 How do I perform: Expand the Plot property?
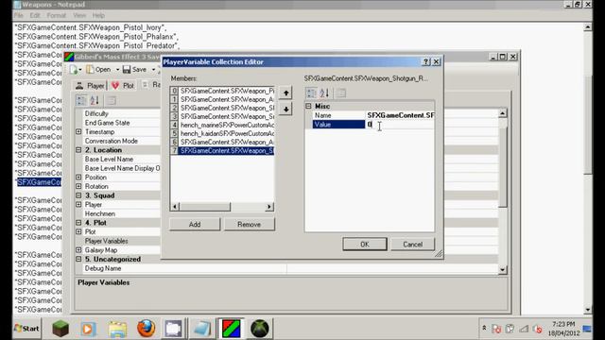pyautogui.click(x=78, y=231)
